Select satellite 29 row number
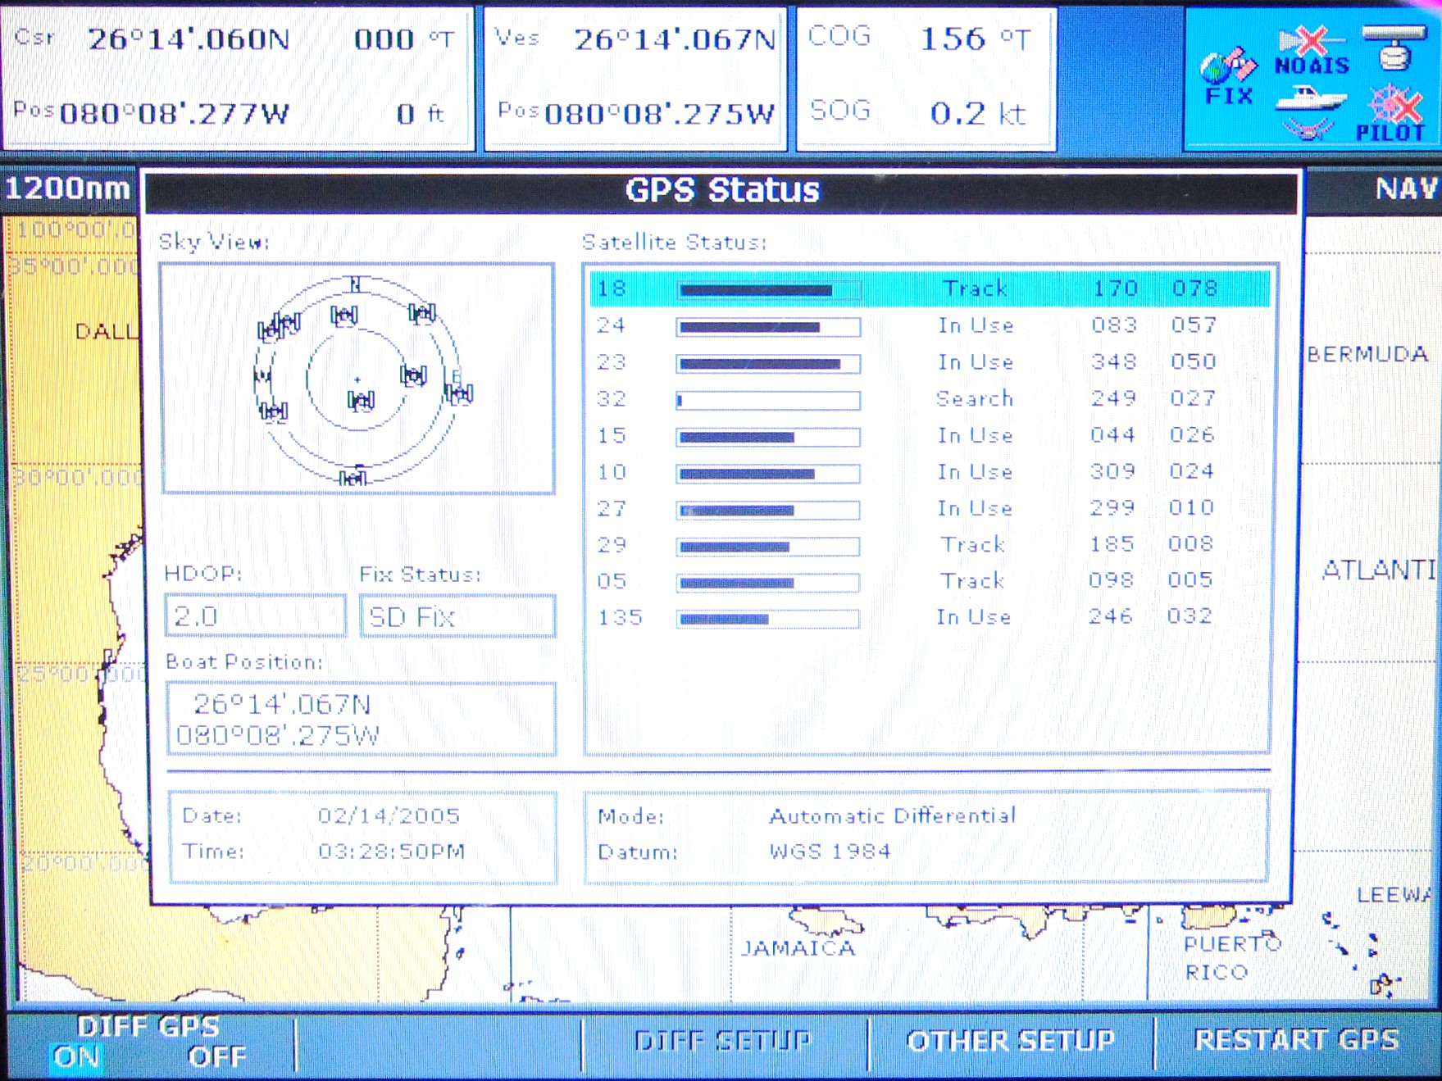 611,545
